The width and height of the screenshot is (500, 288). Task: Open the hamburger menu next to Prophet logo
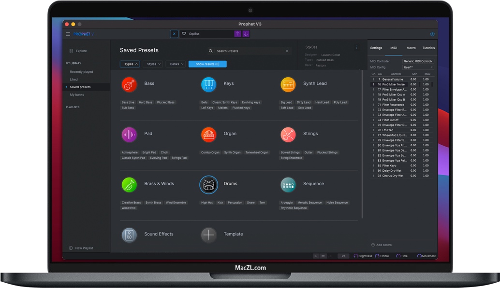[68, 34]
